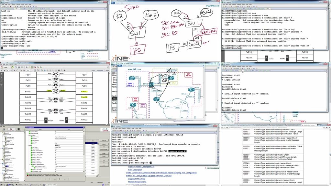Click the Cisco logo in the IDM window

pos(105,130)
